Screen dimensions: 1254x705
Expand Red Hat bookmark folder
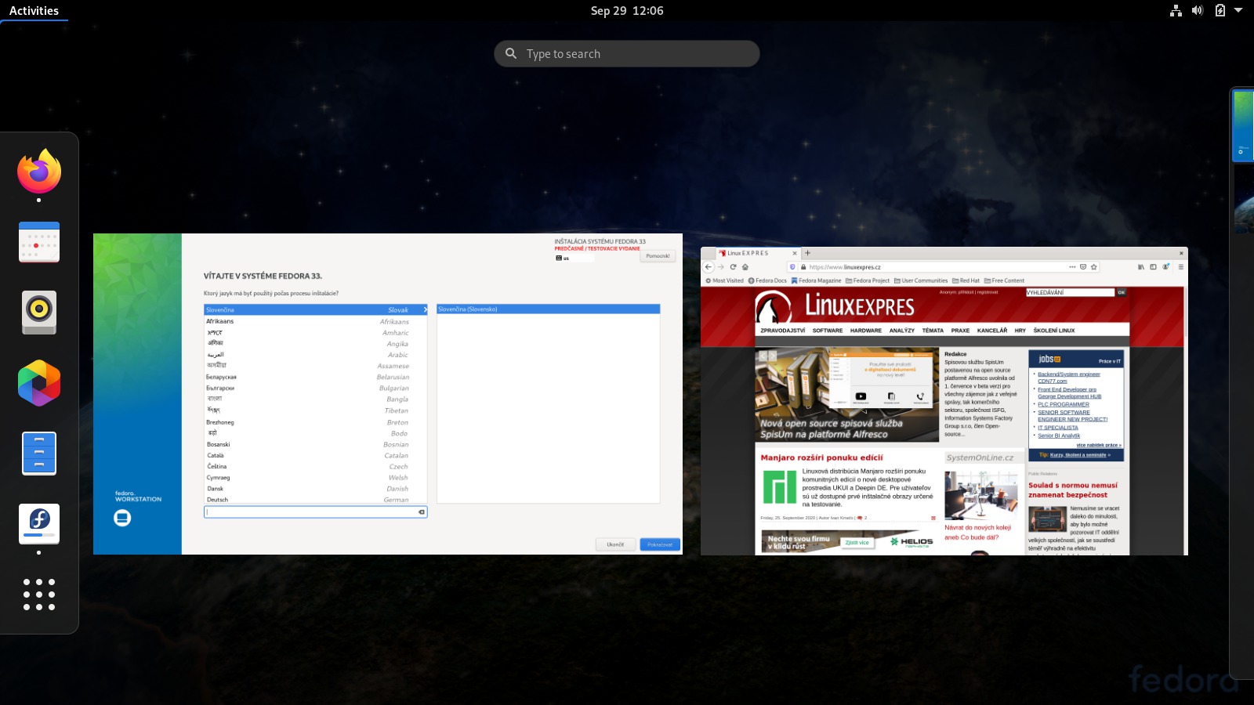tap(966, 280)
